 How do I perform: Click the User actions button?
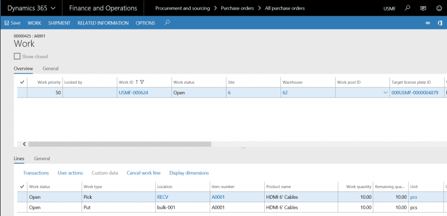[70, 172]
